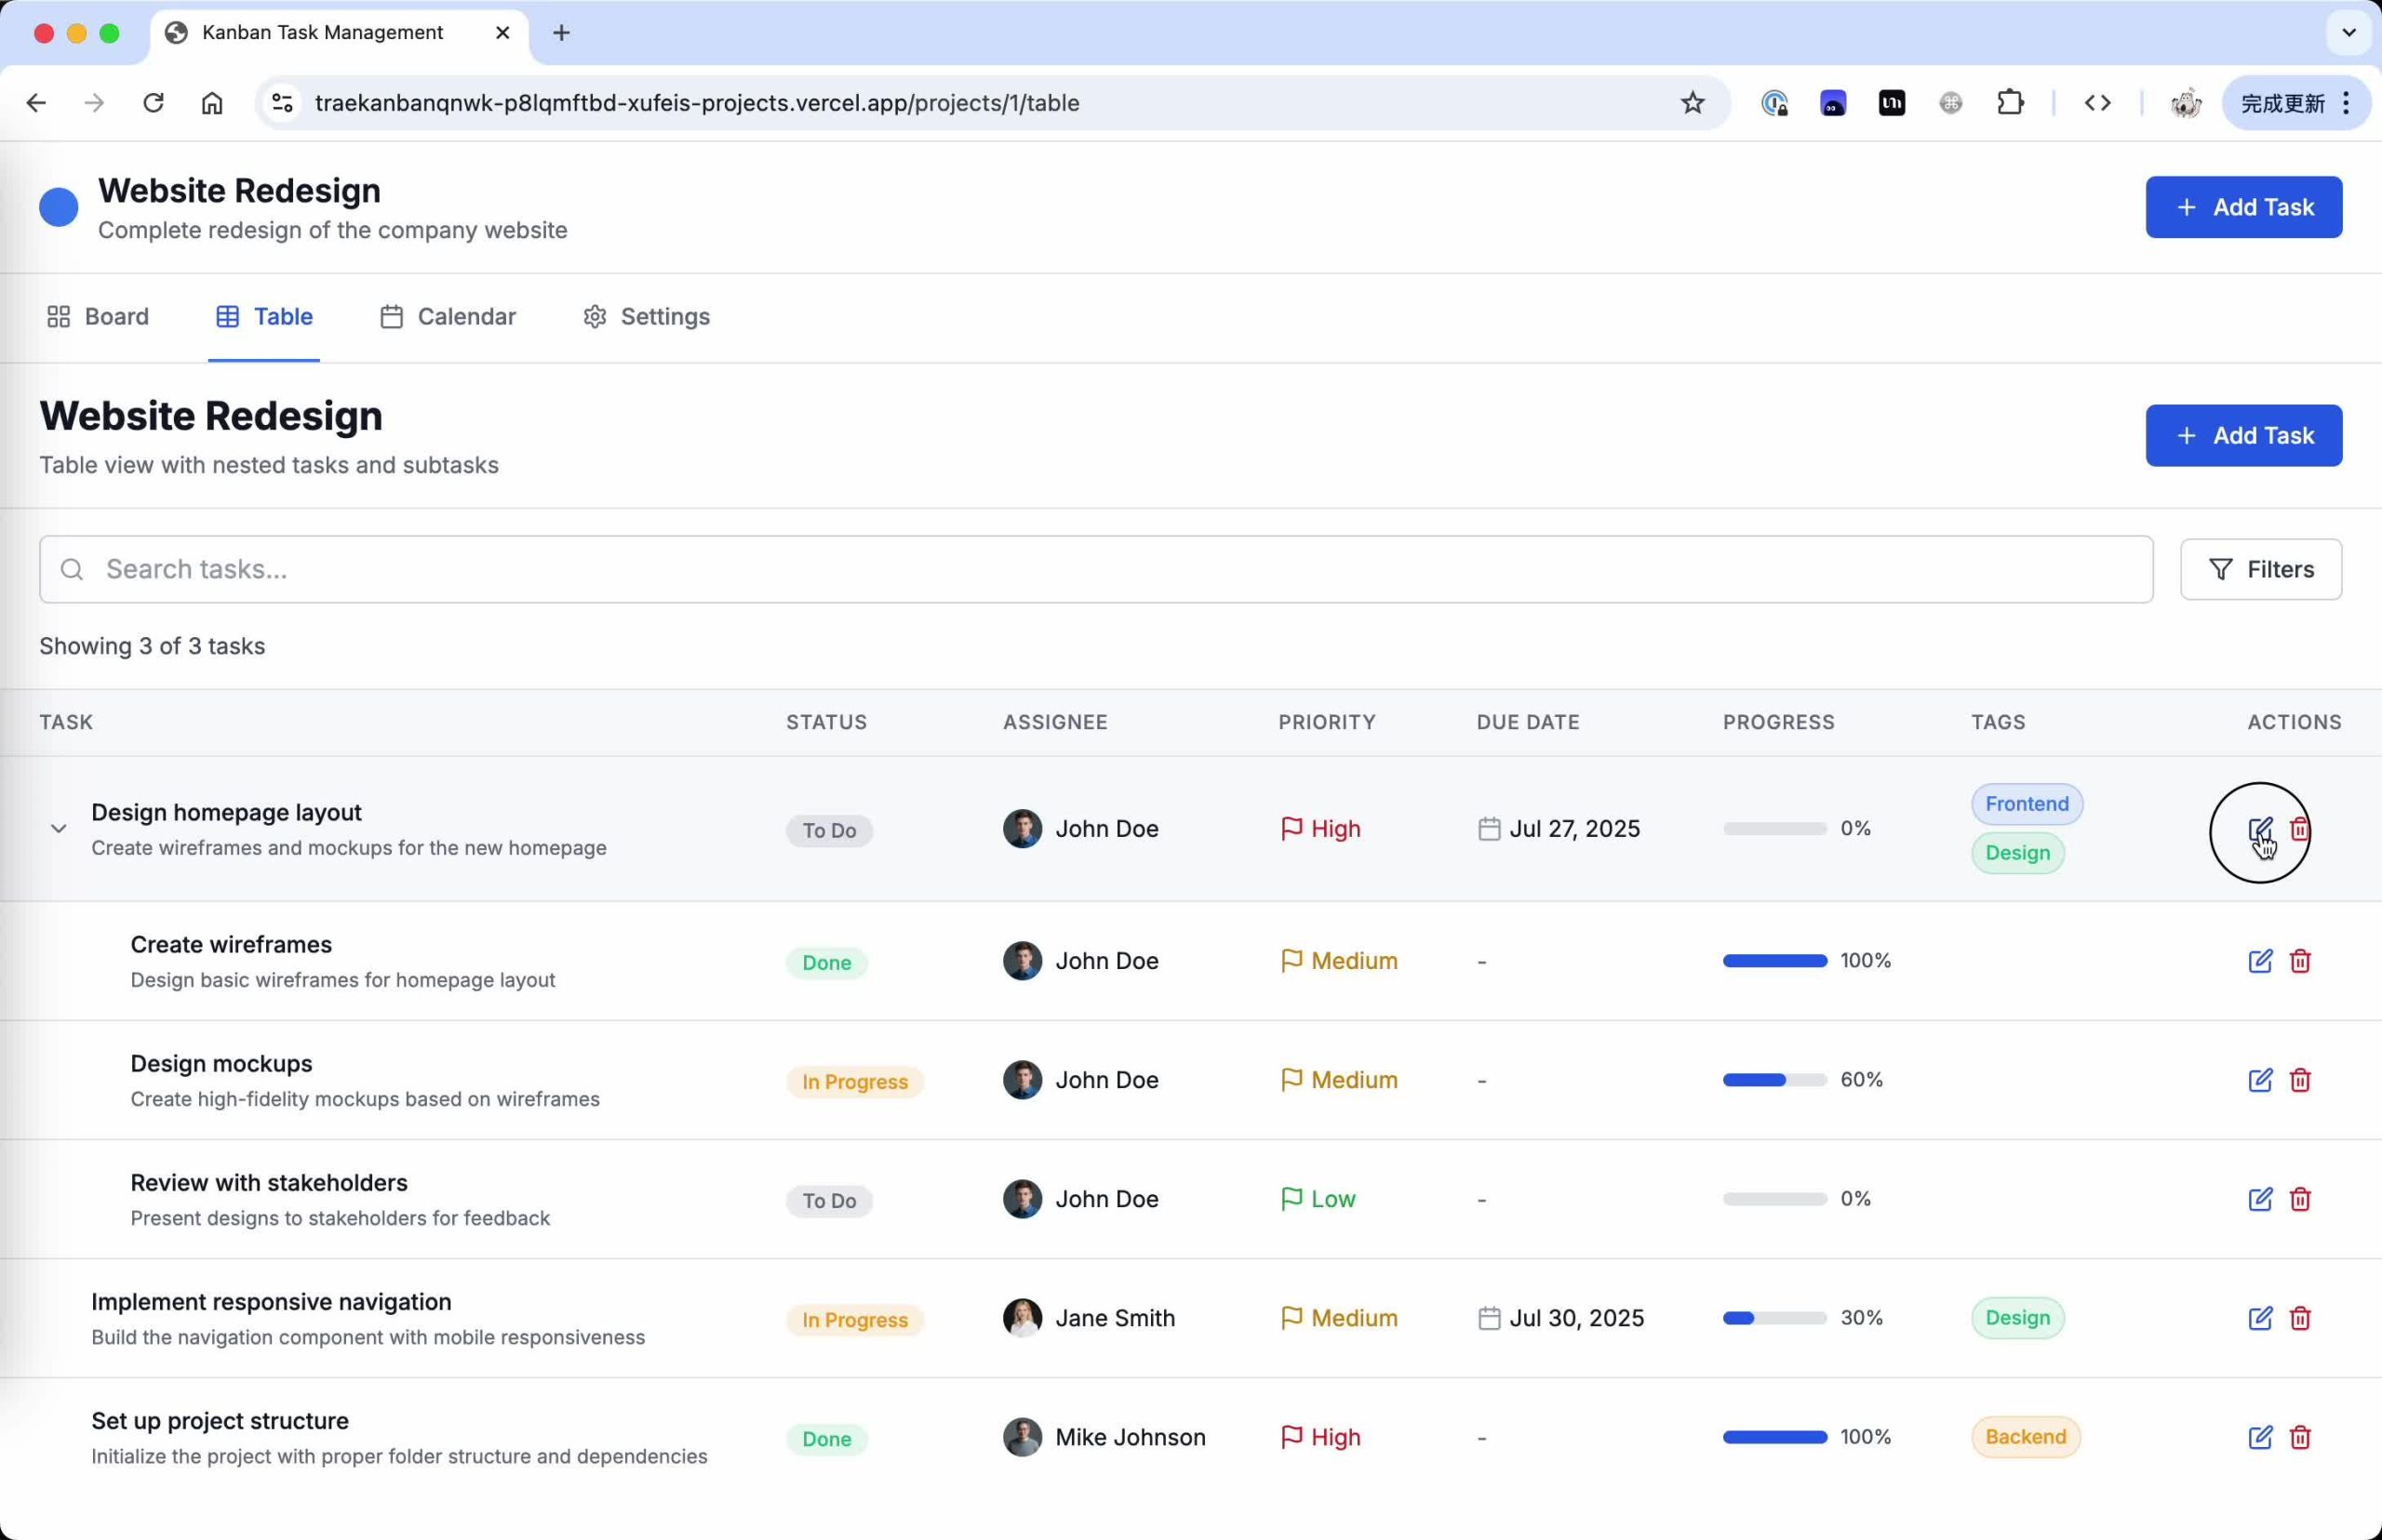
Task: Open the browser Extensions puzzle icon
Action: click(x=2010, y=103)
